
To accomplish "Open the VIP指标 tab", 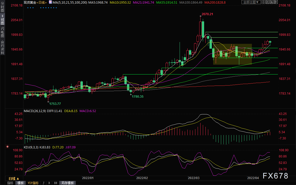I will click(x=33, y=183).
